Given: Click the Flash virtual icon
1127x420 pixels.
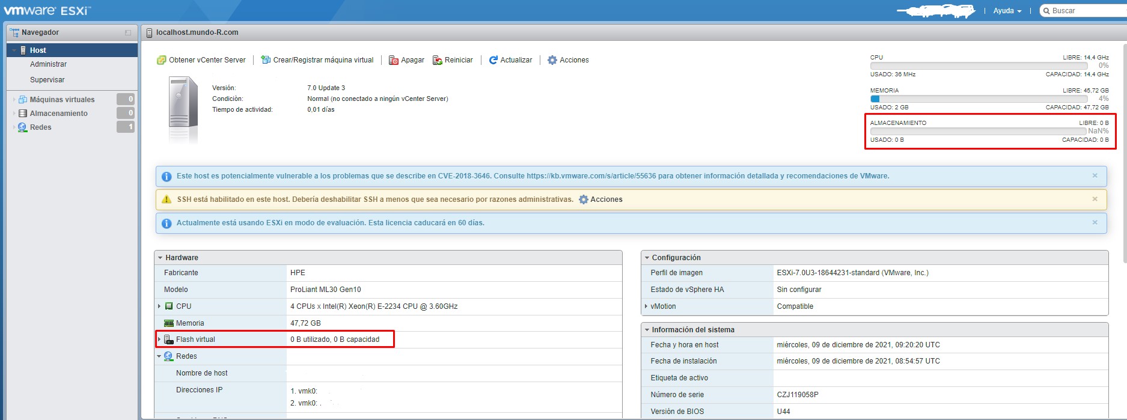Looking at the screenshot, I should point(169,339).
